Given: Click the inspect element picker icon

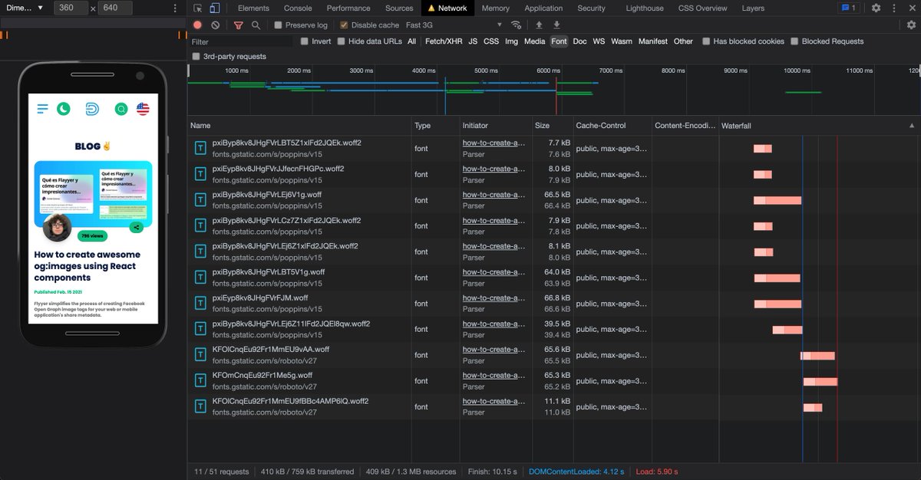Looking at the screenshot, I should pyautogui.click(x=198, y=8).
